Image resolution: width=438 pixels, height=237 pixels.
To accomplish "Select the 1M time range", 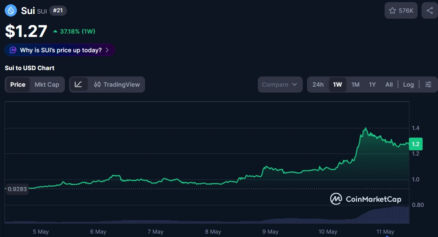I will pyautogui.click(x=355, y=85).
